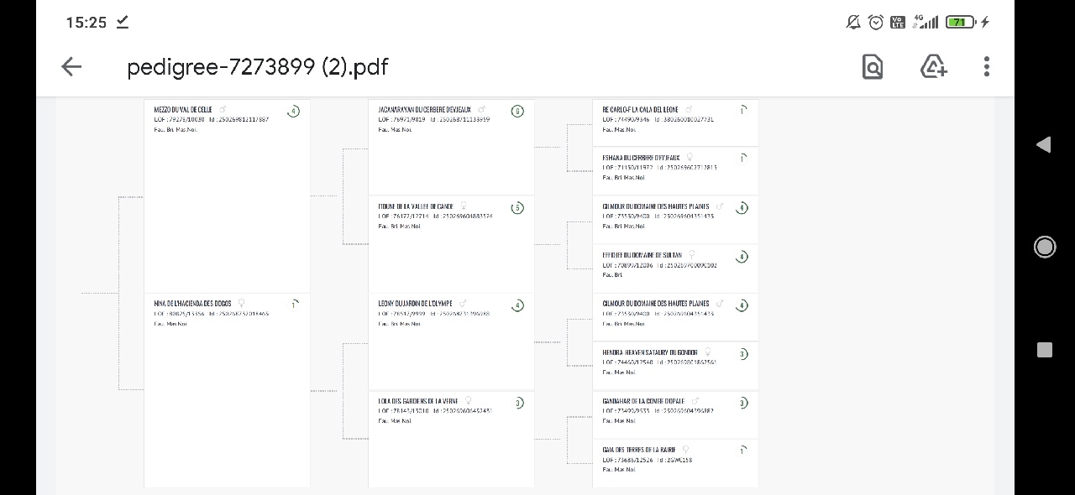1075x495 pixels.
Task: Select the Mezzo du Val de Celle card
Action: (x=228, y=196)
